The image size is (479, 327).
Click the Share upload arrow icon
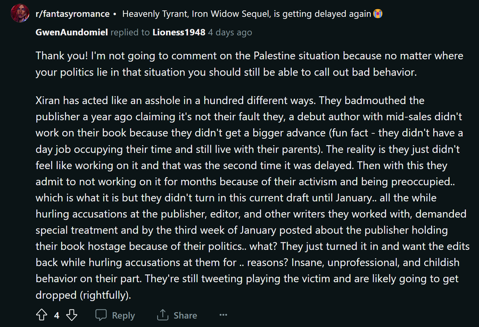[162, 315]
